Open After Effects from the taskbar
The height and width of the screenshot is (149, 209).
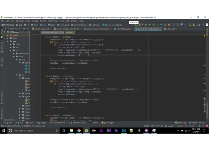pos(109,131)
